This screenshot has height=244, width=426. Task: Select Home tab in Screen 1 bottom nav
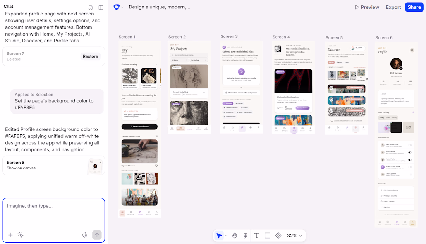tap(122, 213)
